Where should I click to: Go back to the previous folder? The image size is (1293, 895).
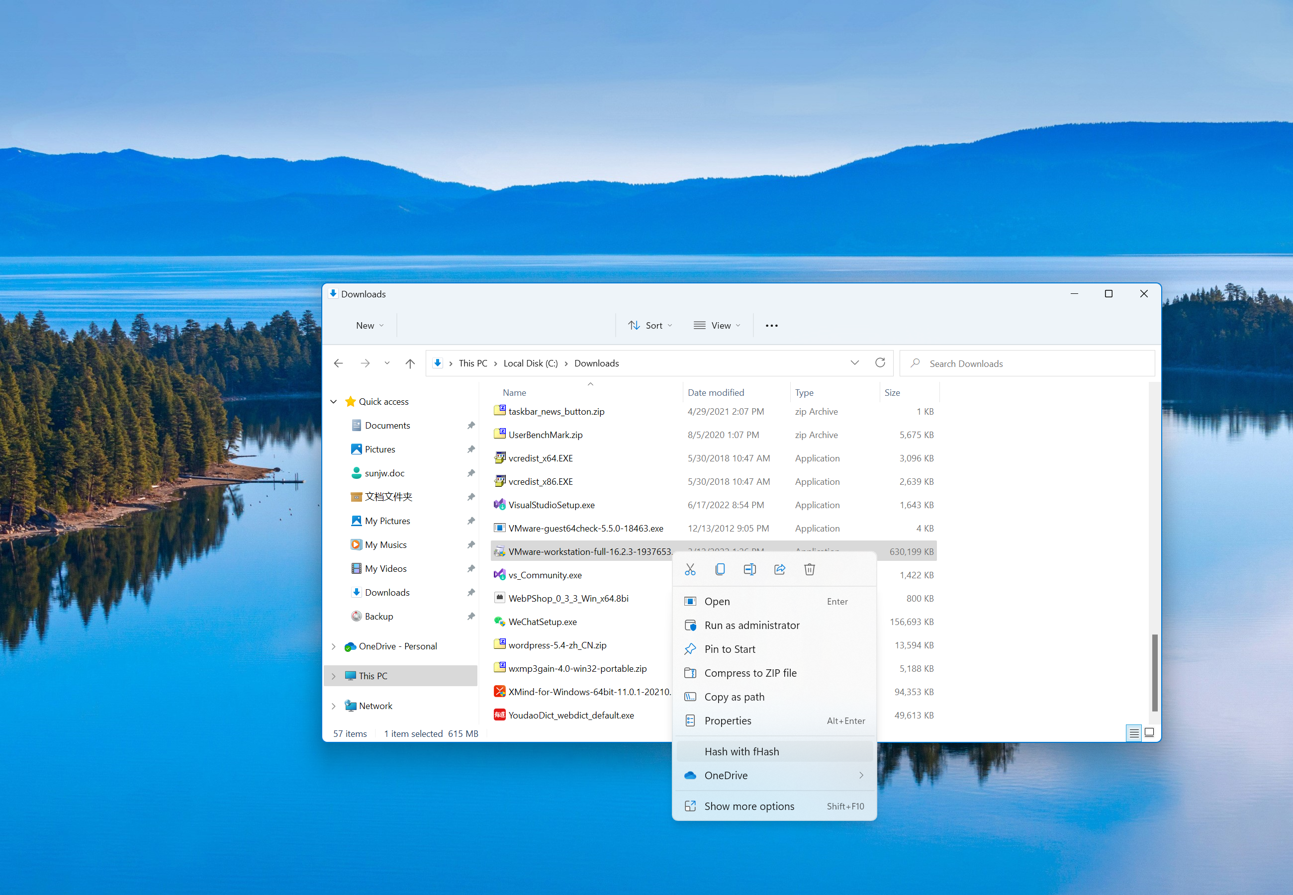pyautogui.click(x=338, y=363)
